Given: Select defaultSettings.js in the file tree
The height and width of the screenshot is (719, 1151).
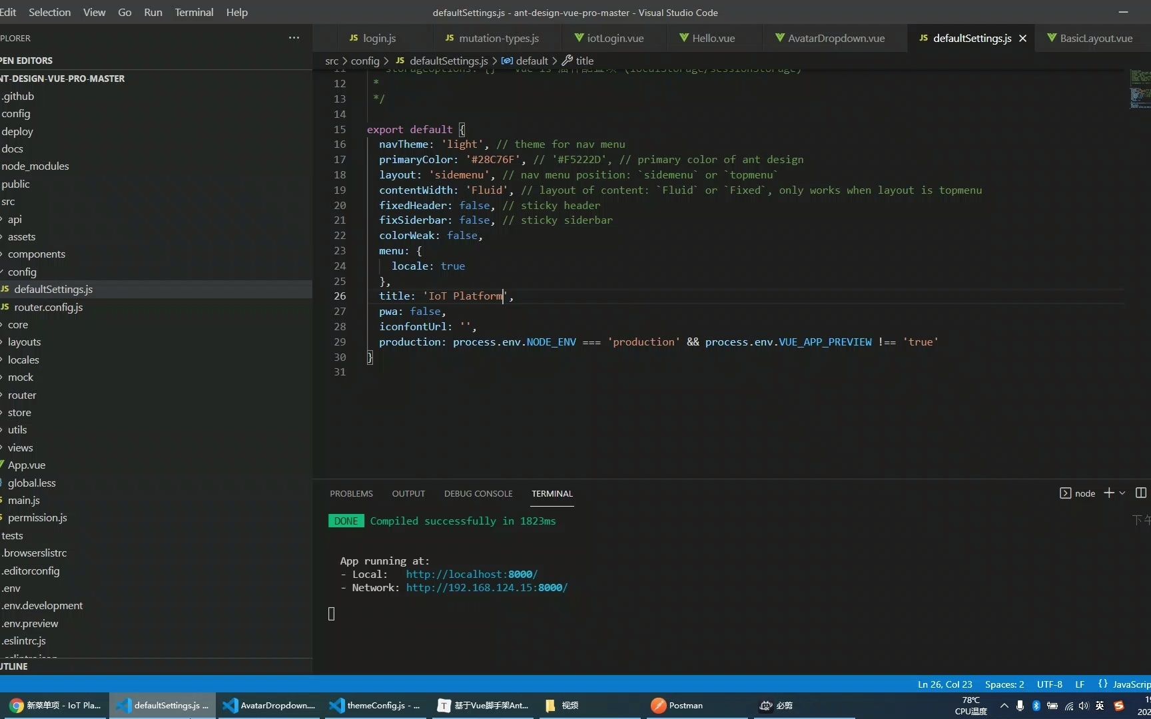Looking at the screenshot, I should 156,290.
